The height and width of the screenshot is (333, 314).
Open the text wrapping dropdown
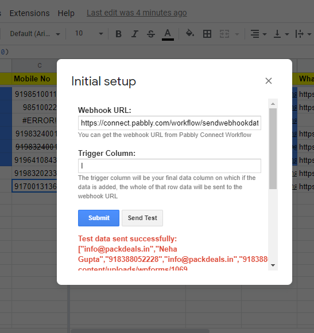[303, 34]
